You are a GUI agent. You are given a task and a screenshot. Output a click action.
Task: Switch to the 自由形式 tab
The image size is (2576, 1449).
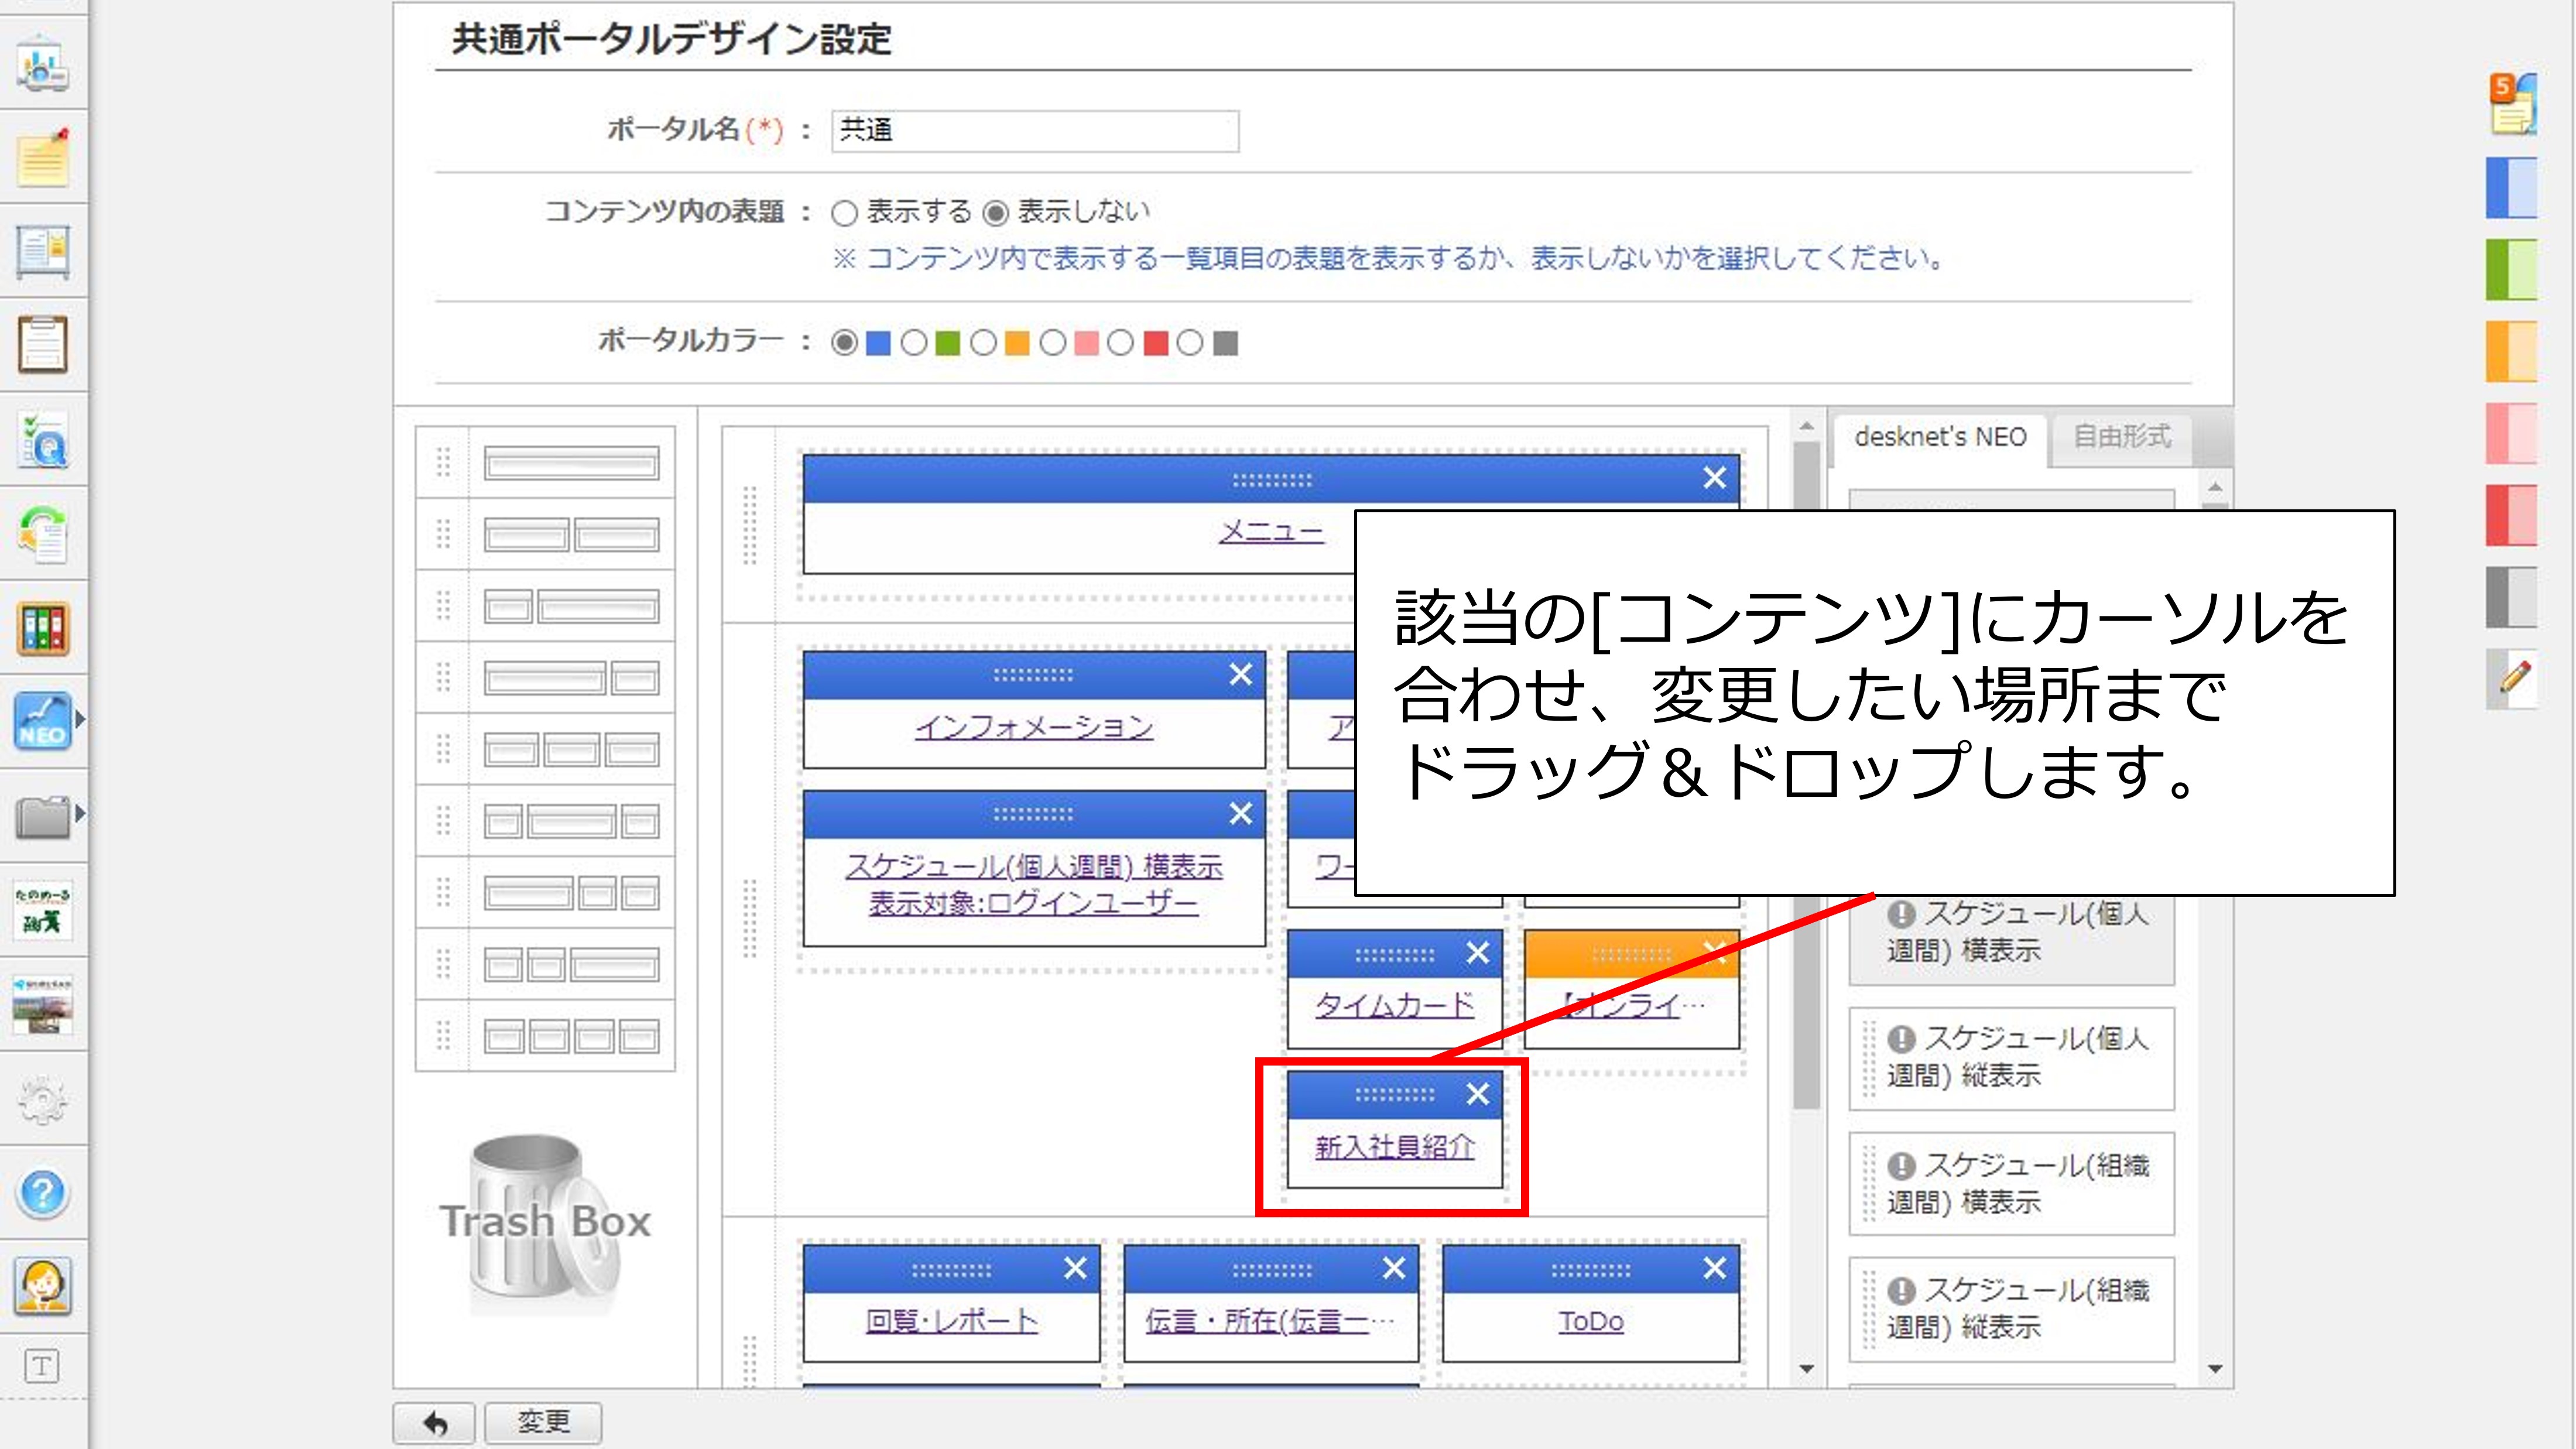[x=2121, y=437]
